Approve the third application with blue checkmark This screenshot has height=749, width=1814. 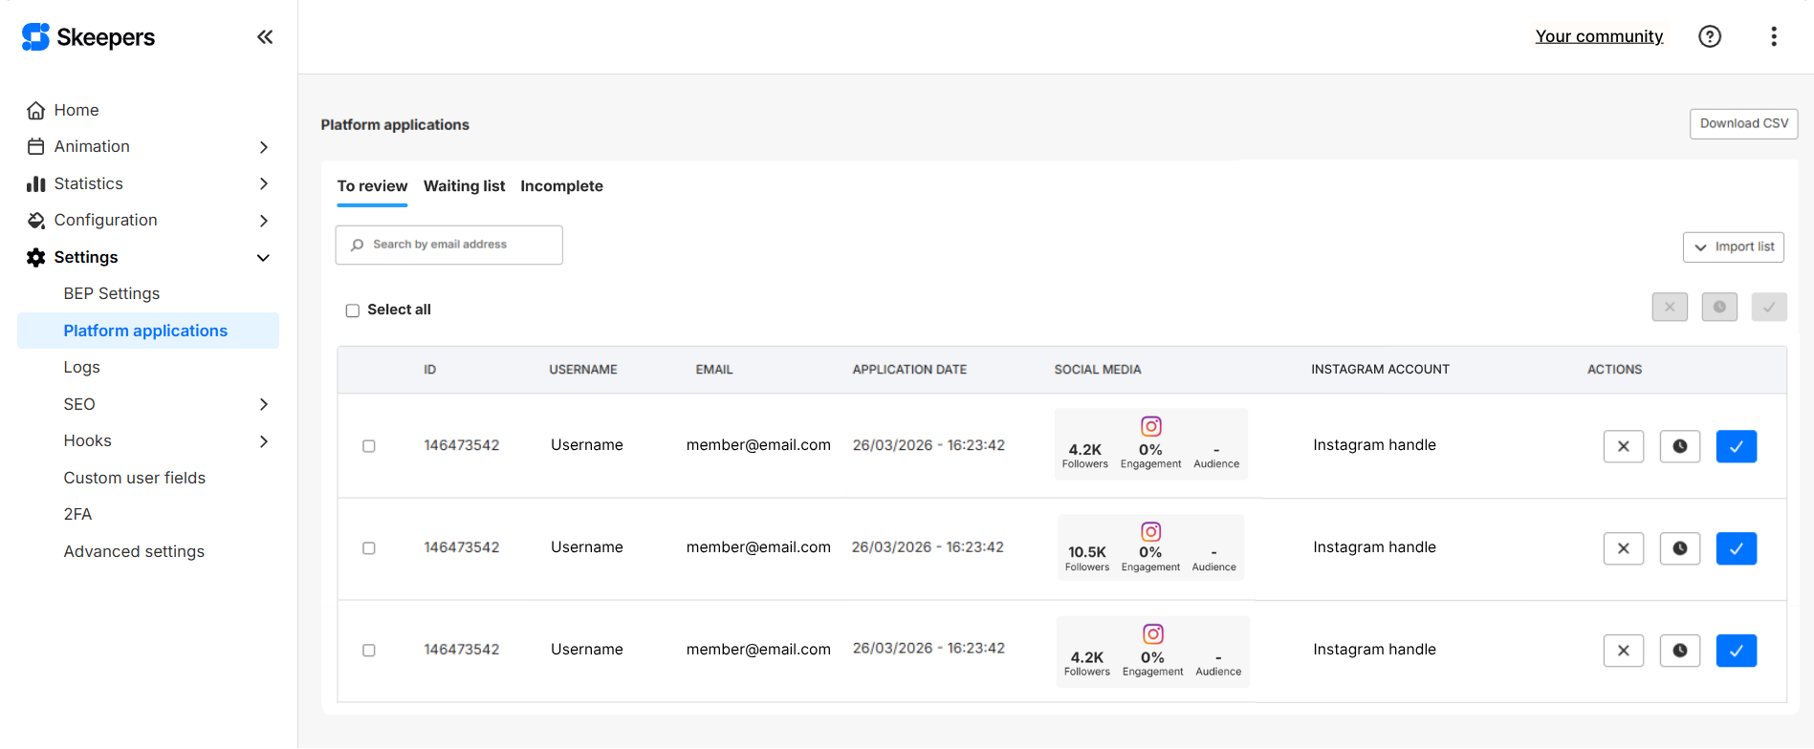tap(1736, 651)
